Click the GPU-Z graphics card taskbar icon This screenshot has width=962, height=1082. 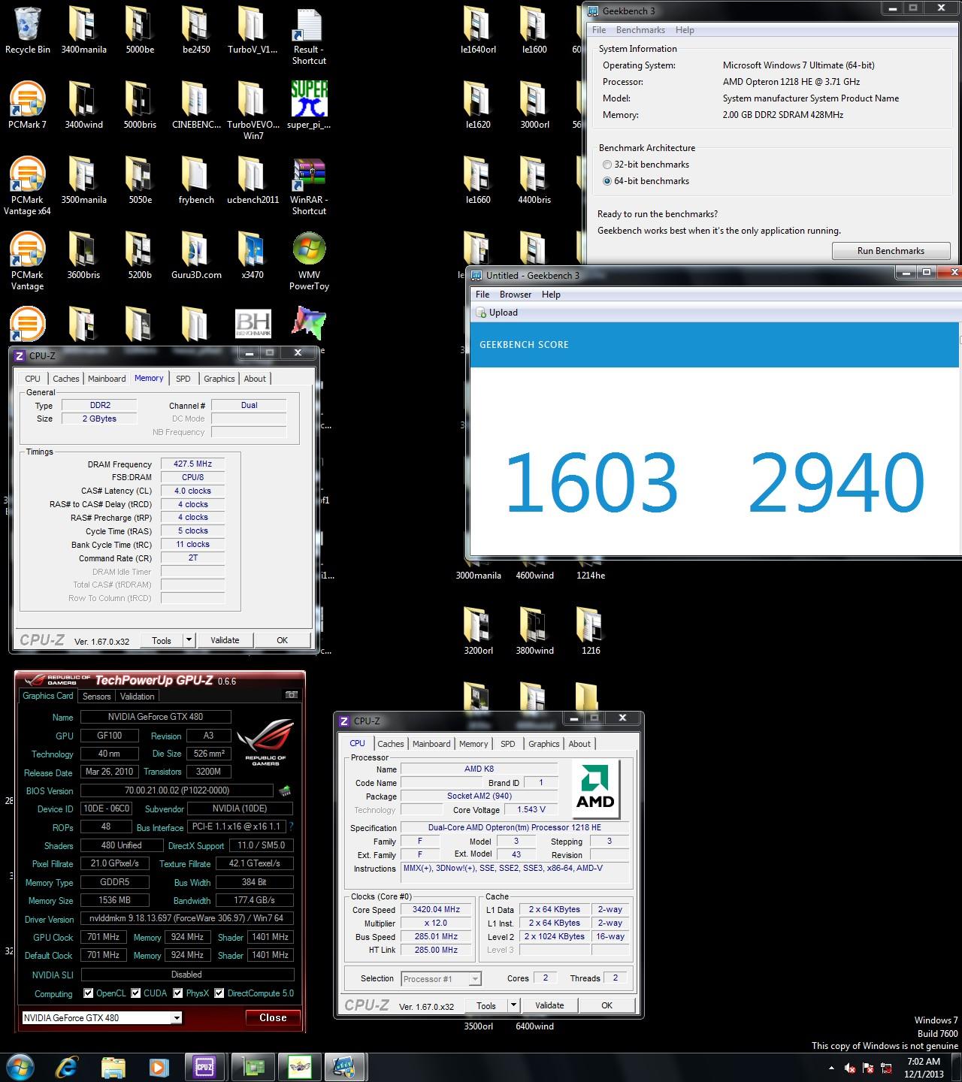252,1066
